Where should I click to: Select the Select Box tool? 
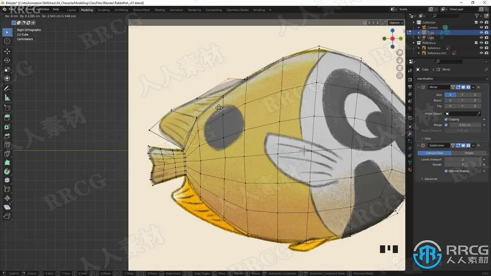pos(7,32)
